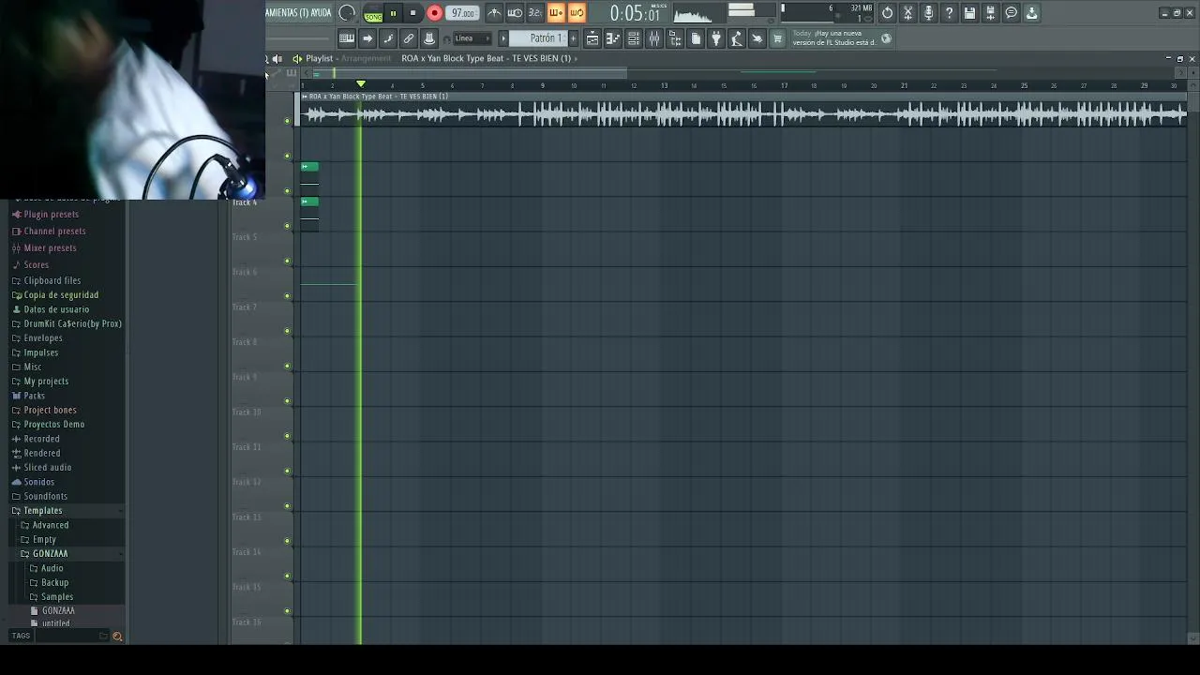This screenshot has height=675, width=1200.
Task: Save the project with the floppy icon
Action: click(969, 13)
